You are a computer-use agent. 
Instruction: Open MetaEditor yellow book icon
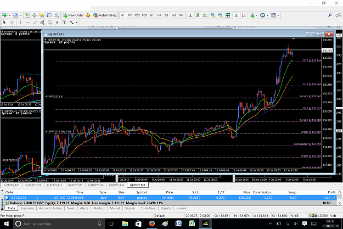[x=88, y=15]
